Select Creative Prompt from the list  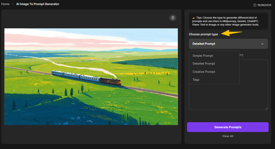203,72
